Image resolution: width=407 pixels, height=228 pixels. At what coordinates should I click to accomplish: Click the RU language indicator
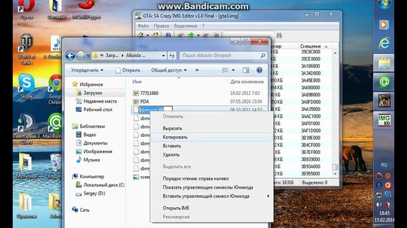[x=384, y=165]
